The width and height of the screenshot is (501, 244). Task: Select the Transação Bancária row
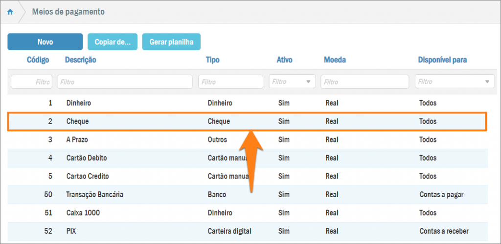coord(94,194)
